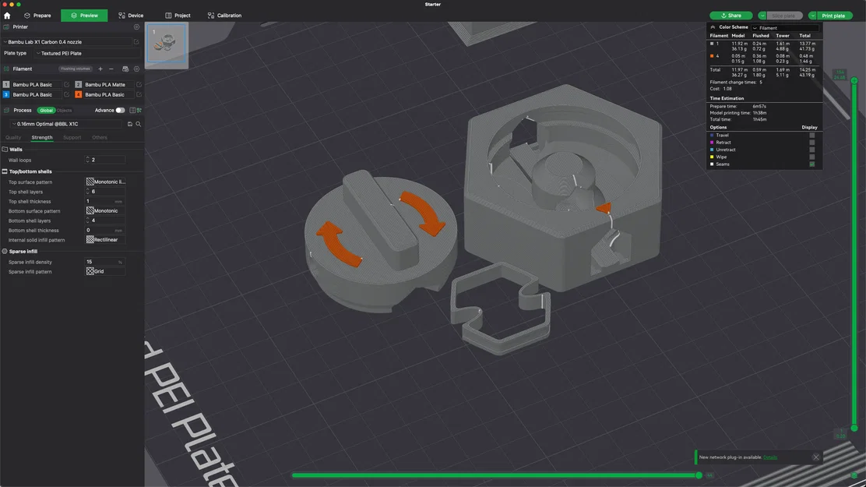Close the network plug-in notification
Viewport: 866px width, 487px height.
tap(815, 457)
